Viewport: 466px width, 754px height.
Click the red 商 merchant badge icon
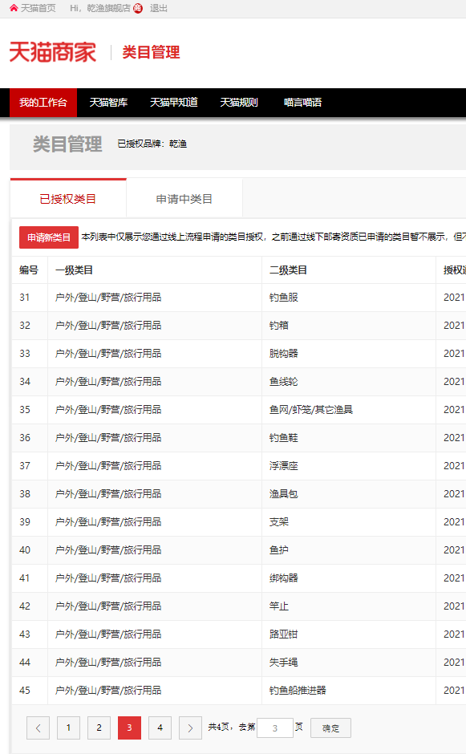click(x=138, y=8)
